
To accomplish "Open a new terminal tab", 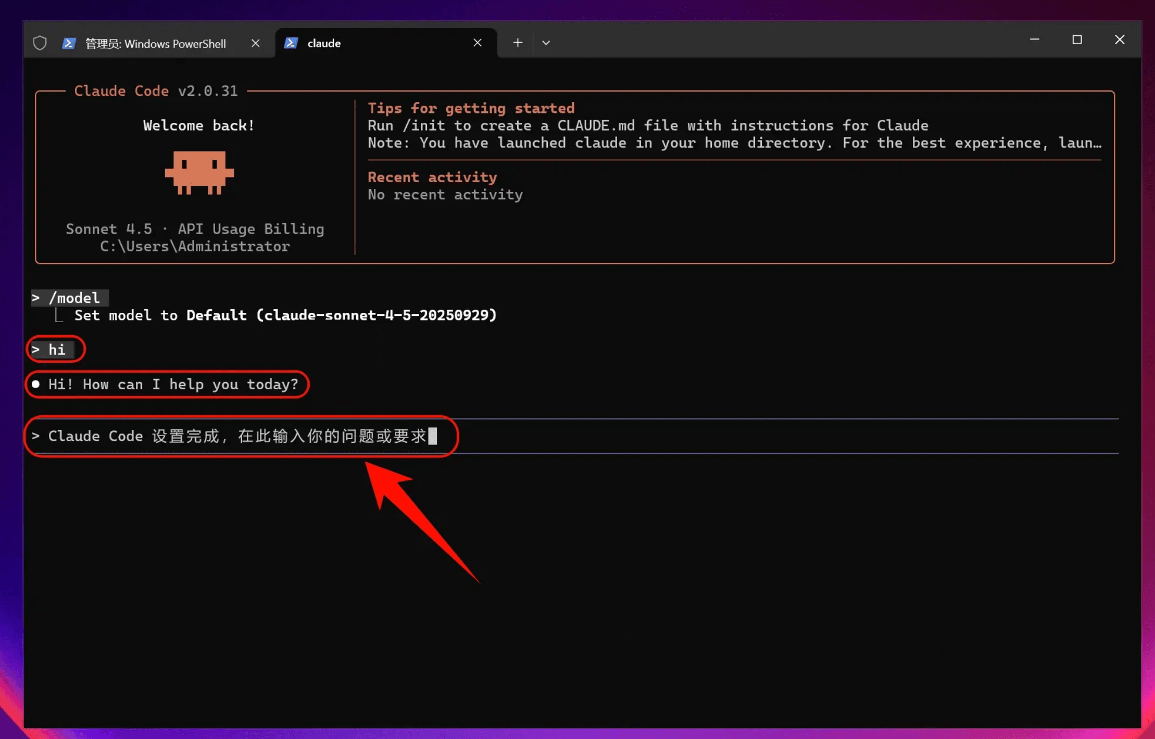I will tap(517, 43).
